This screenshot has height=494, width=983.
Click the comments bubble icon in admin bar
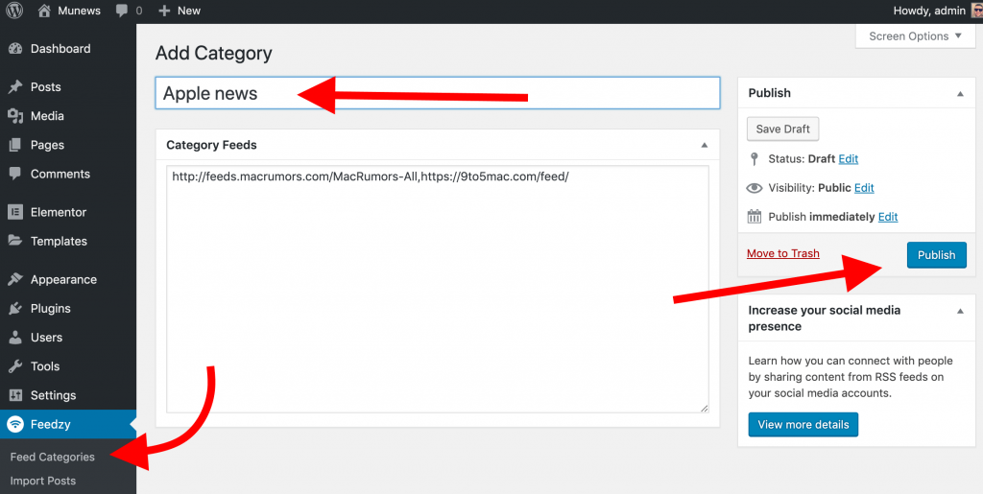point(122,11)
